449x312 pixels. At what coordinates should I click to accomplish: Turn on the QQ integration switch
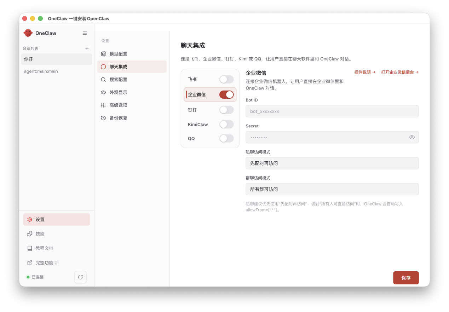[x=226, y=138]
